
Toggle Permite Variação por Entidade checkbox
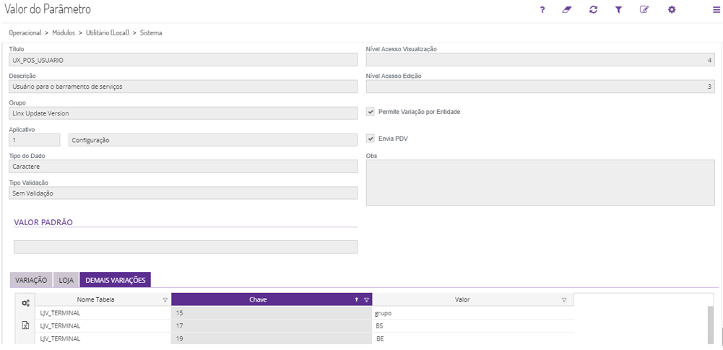tap(371, 112)
